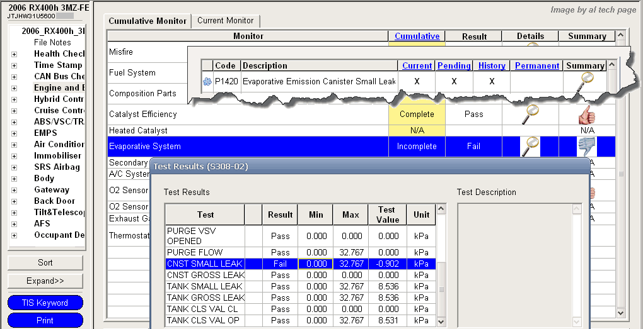Click the Cumulative column header link

click(x=417, y=36)
